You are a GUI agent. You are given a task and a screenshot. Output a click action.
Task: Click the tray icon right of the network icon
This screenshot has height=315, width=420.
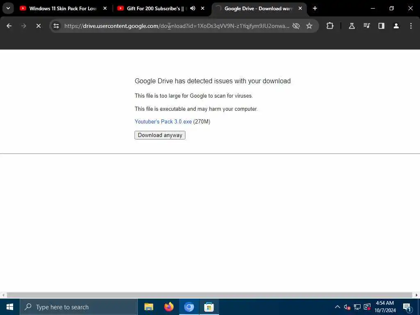367,307
